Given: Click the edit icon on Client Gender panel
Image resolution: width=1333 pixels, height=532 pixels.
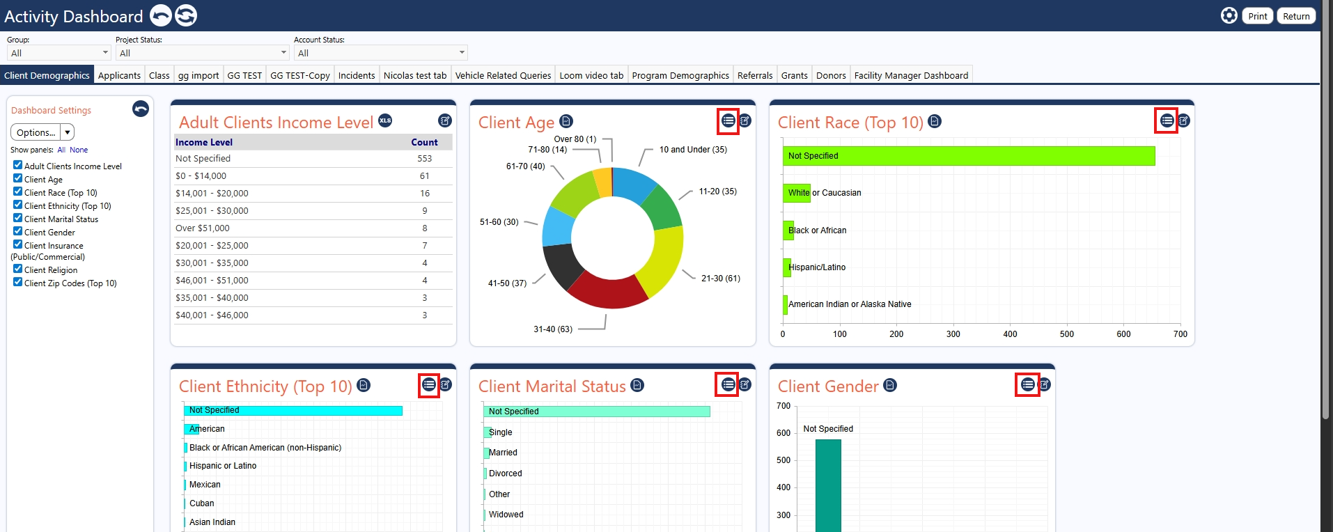Looking at the screenshot, I should coord(1045,384).
